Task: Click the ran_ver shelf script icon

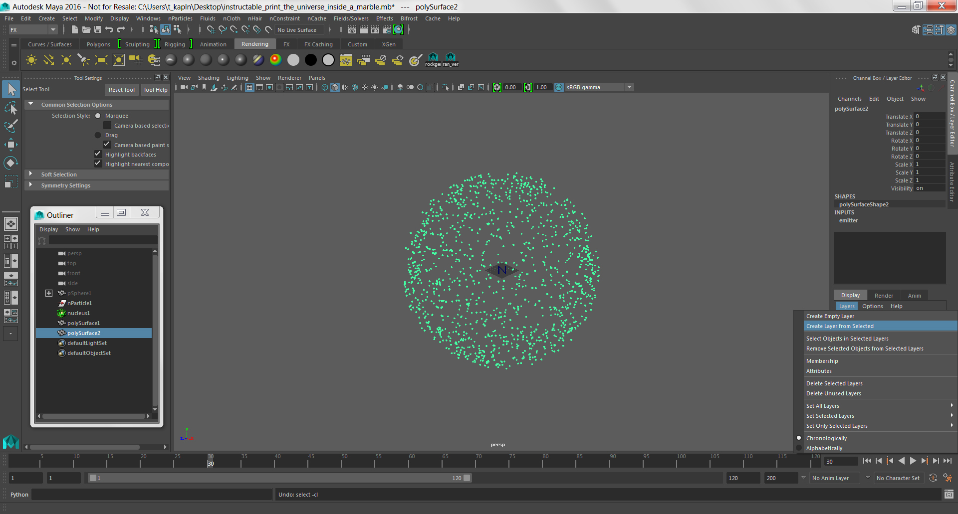Action: coord(451,60)
